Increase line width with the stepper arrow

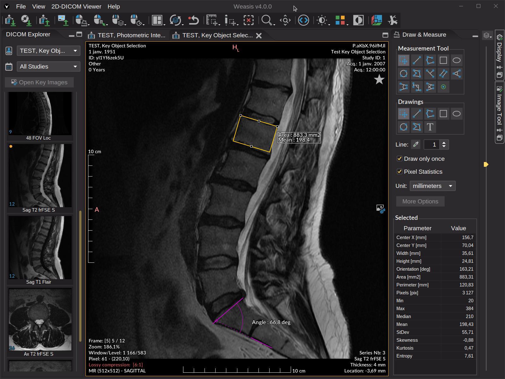[444, 142]
